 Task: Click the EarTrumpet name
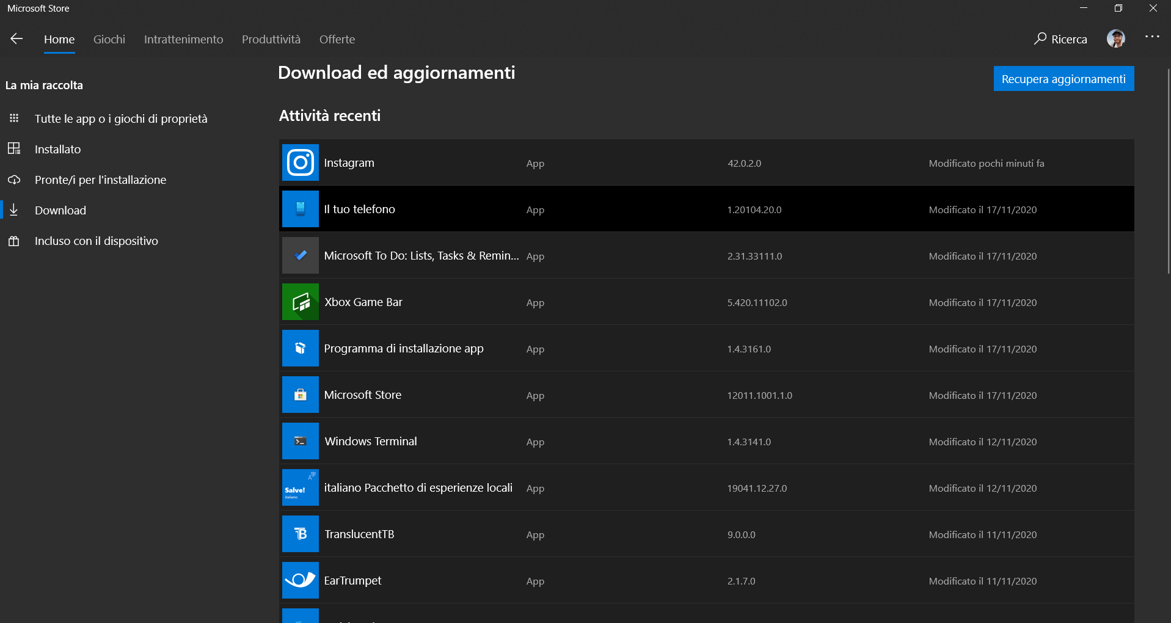point(352,580)
